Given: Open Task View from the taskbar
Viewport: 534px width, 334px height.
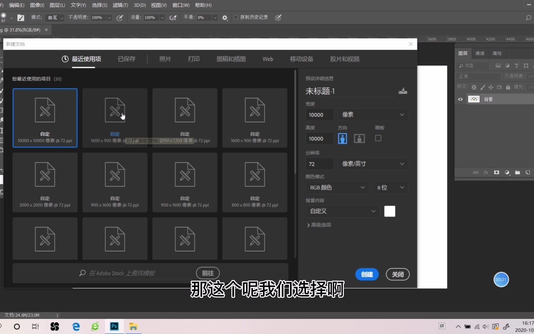Looking at the screenshot, I should click(x=35, y=326).
